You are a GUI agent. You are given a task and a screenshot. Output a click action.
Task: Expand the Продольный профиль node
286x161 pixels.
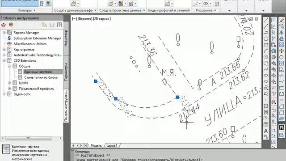pos(9,89)
